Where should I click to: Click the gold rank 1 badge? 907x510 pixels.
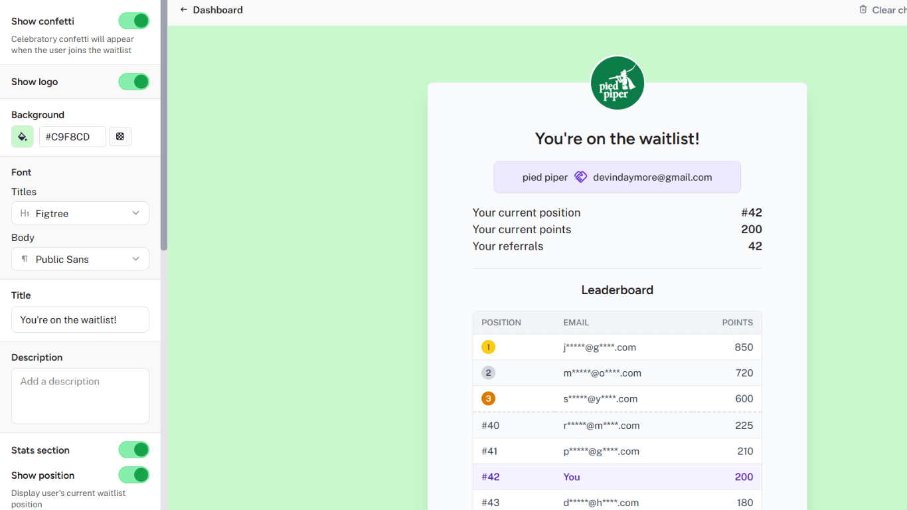489,347
